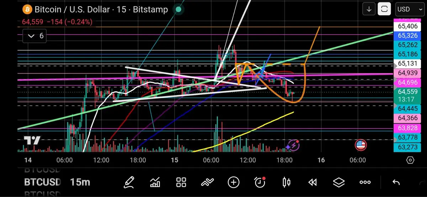427x197 pixels.
Task: Select the 65,326 blue price label
Action: 407,35
